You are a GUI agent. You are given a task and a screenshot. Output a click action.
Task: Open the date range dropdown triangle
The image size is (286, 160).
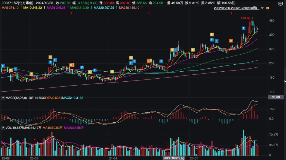click(262, 8)
